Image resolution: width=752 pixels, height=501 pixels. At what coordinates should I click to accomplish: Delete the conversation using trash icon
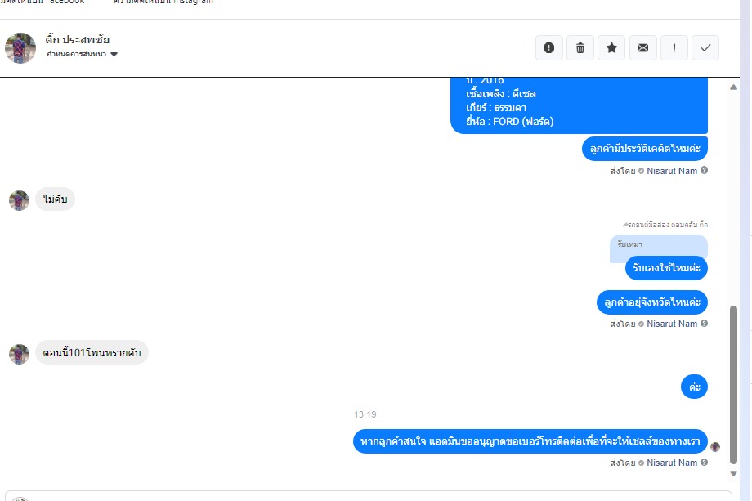(x=580, y=48)
